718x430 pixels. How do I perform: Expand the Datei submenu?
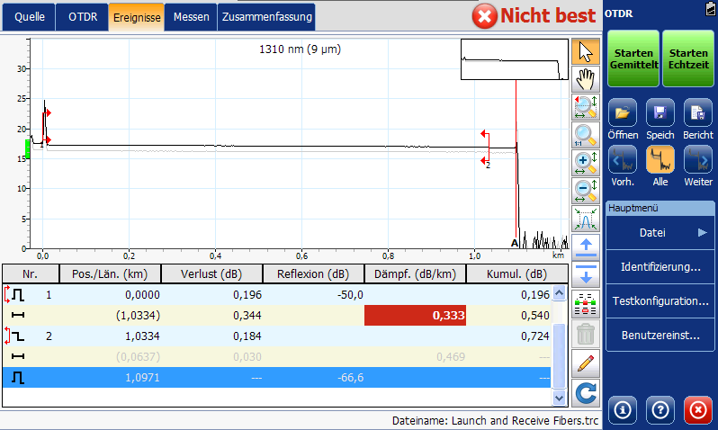pos(660,233)
